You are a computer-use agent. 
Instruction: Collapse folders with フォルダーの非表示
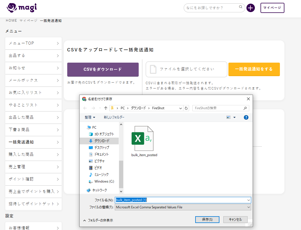pos(98,220)
